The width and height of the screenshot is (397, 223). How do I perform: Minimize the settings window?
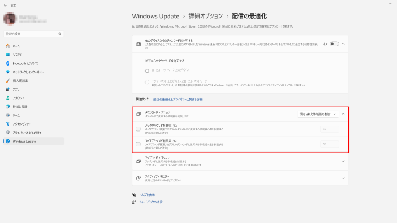390,3
